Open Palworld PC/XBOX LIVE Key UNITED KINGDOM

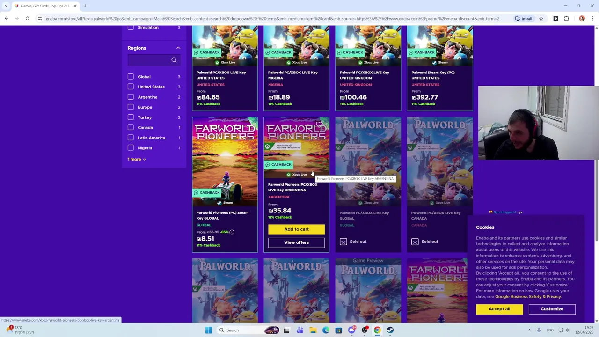[365, 75]
